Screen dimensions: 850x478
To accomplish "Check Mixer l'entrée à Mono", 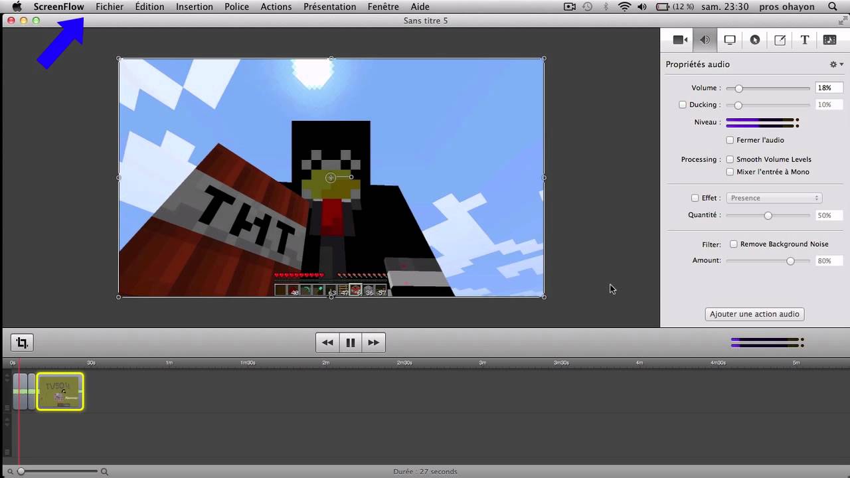I will click(x=730, y=172).
